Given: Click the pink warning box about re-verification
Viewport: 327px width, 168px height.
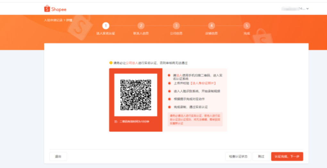Looking at the screenshot, I should point(195,119).
